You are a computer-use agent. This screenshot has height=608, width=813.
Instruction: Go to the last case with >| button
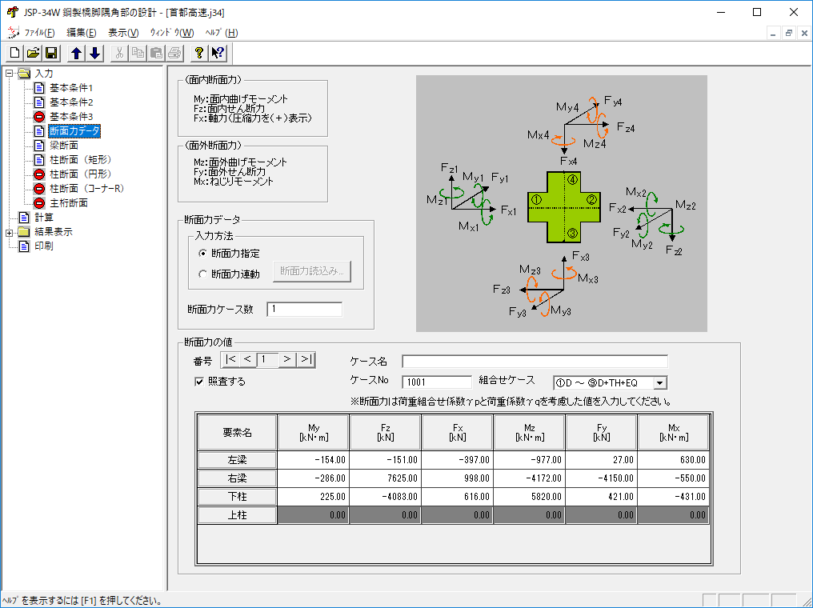tap(306, 360)
